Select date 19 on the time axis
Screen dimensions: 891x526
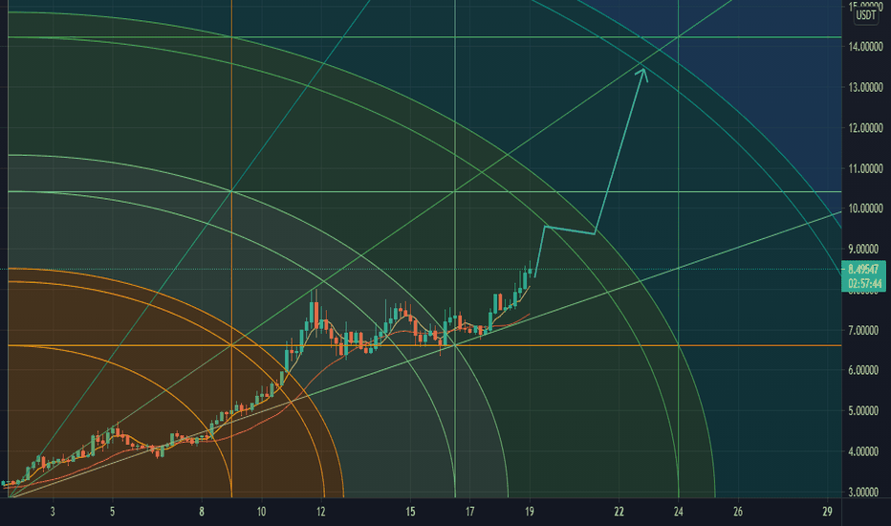pyautogui.click(x=529, y=512)
